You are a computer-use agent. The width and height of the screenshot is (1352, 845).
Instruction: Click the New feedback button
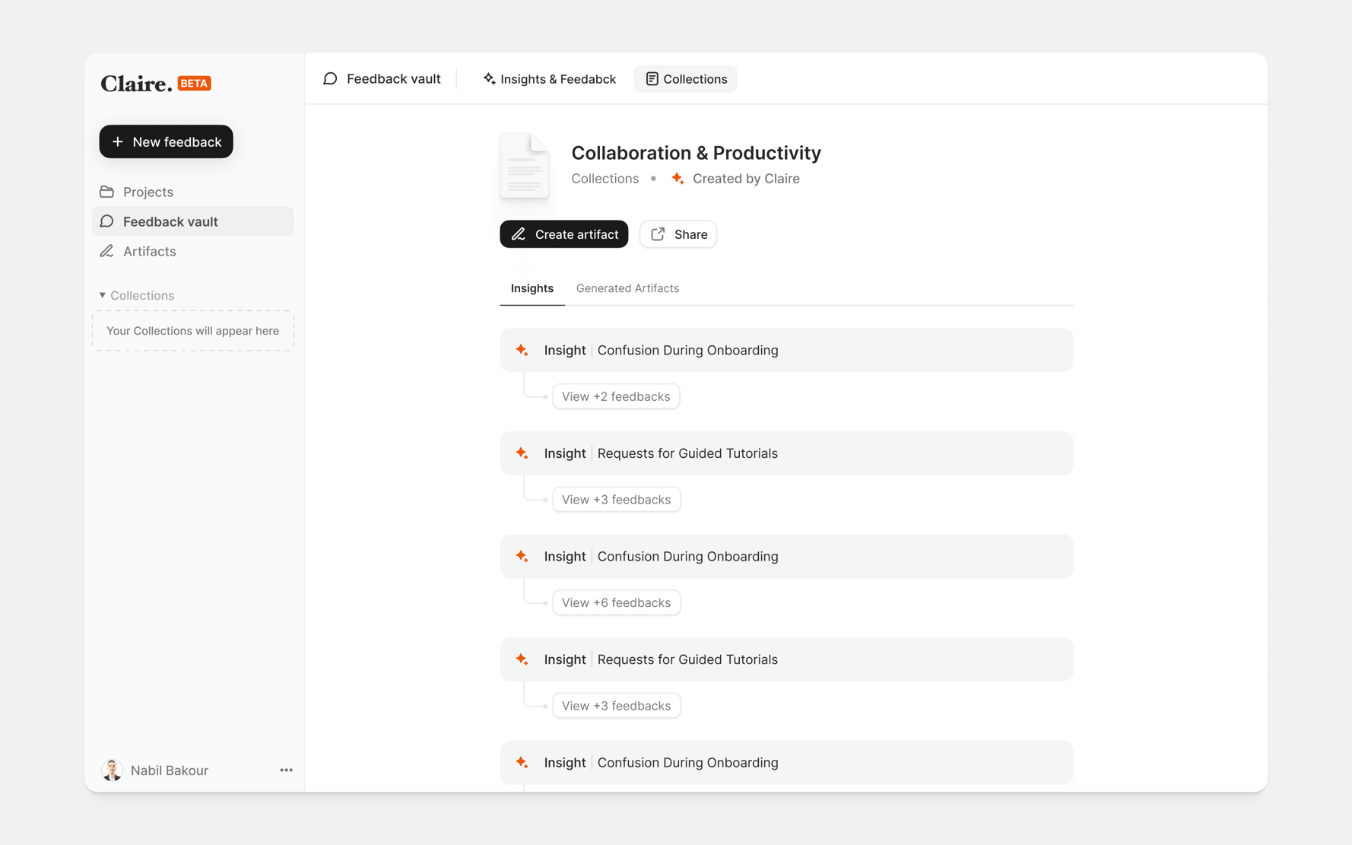coord(167,141)
